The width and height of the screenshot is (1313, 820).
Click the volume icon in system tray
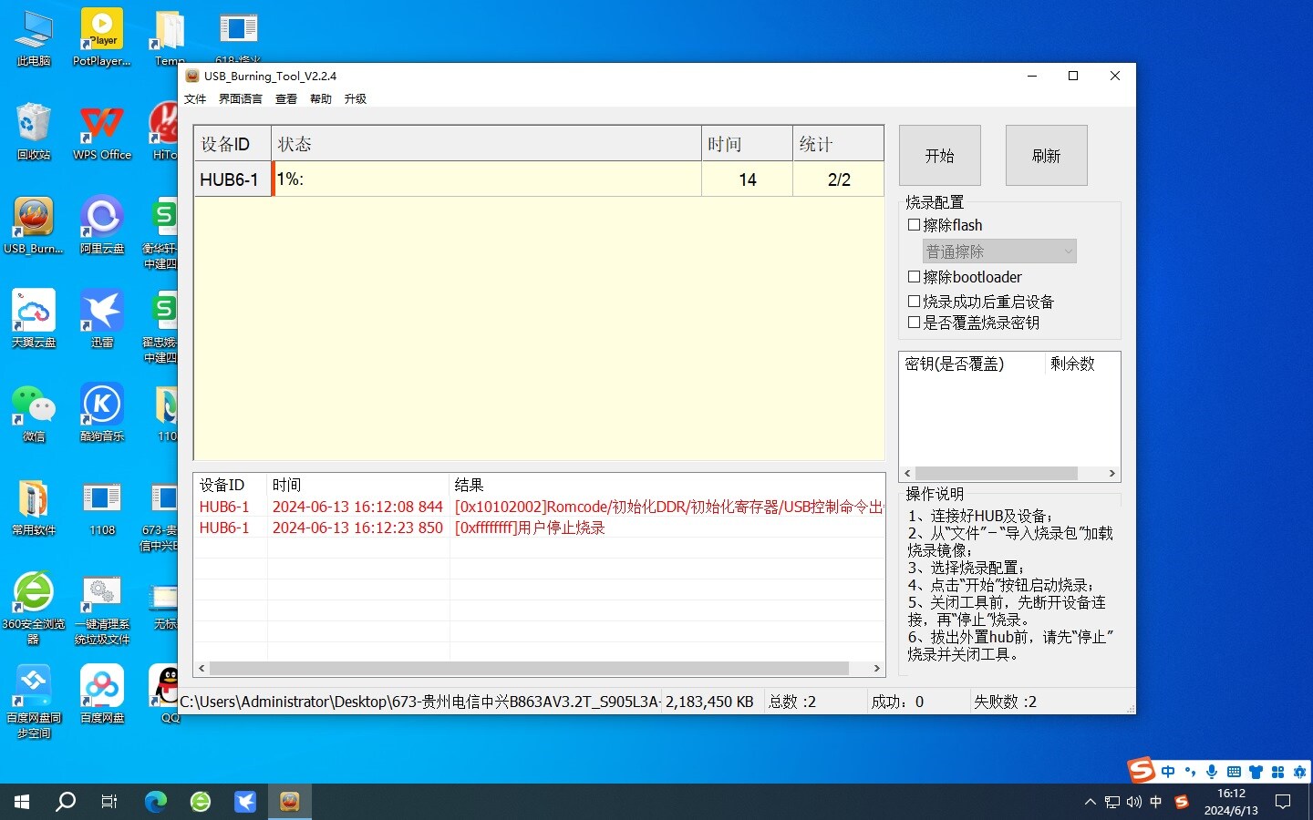coord(1133,802)
